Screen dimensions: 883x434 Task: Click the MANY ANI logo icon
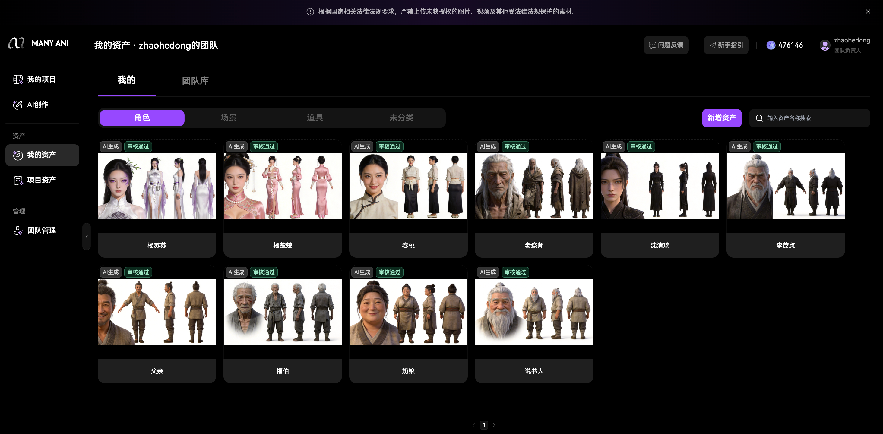tap(16, 43)
